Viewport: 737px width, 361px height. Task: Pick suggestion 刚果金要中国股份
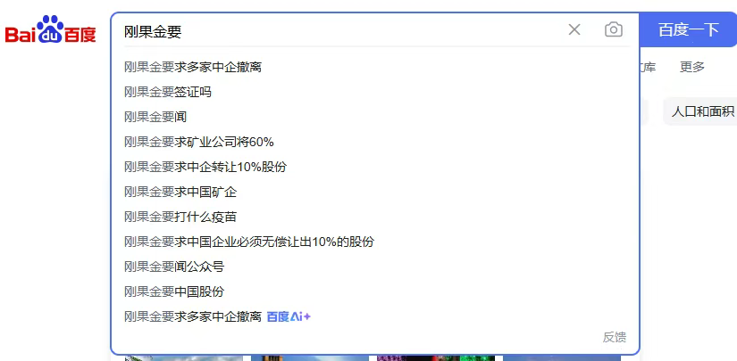(174, 291)
